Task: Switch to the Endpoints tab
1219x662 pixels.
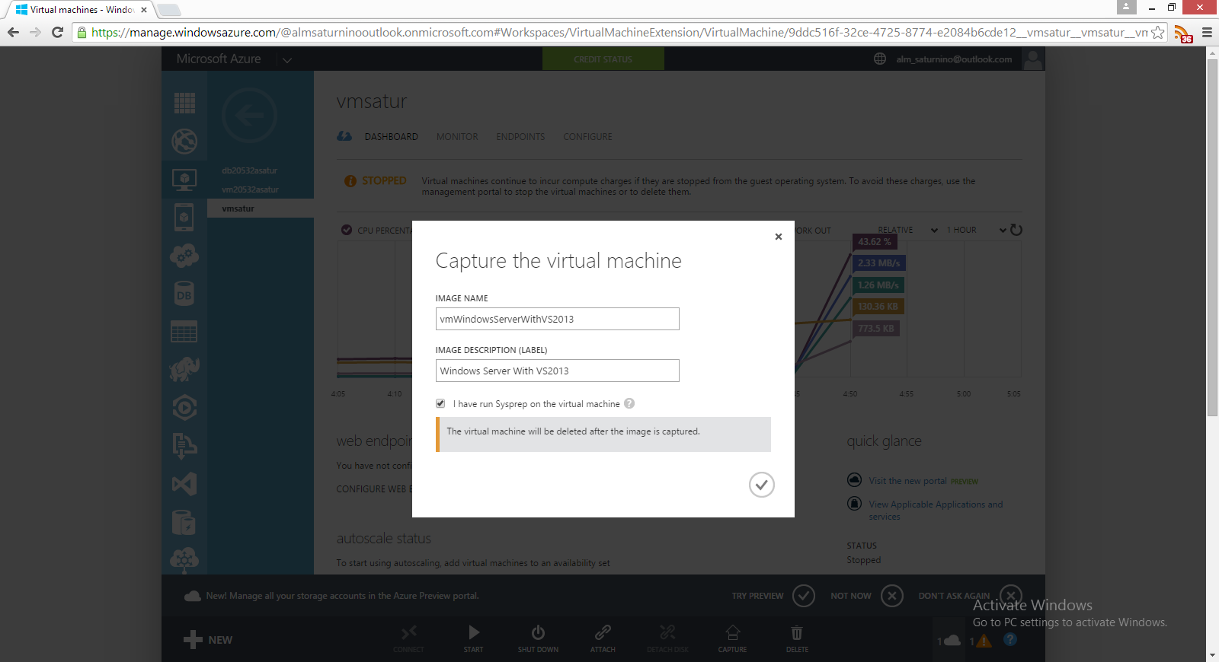Action: tap(520, 137)
